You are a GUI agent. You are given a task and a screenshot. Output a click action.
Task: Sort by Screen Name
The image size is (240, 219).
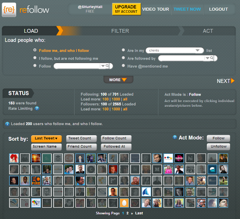tap(46, 147)
